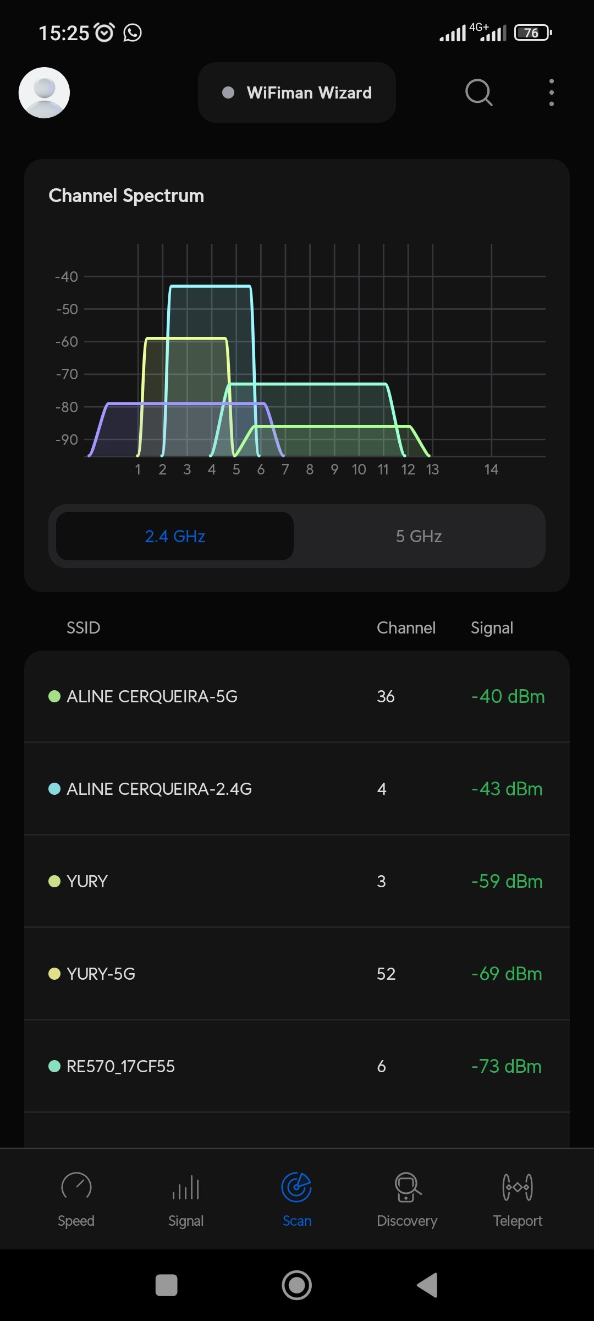Open the profile avatar icon
The height and width of the screenshot is (1321, 594).
(x=44, y=92)
